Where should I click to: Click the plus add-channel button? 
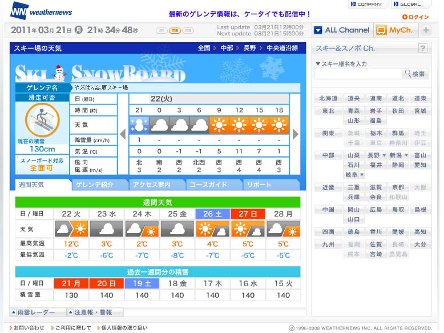pyautogui.click(x=426, y=30)
